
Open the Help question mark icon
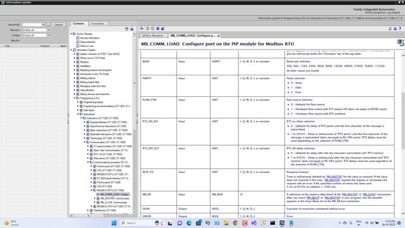click(x=400, y=28)
